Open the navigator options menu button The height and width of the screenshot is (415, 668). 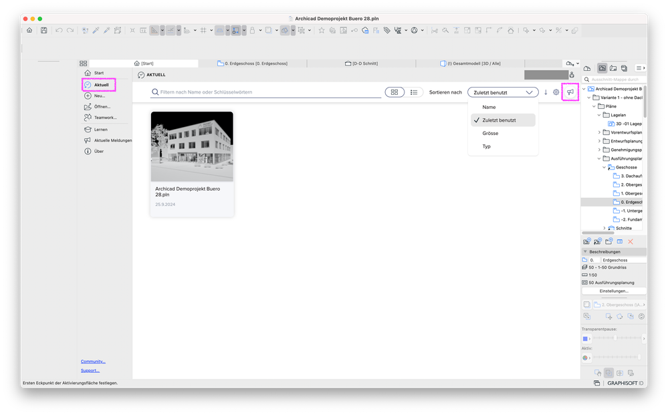pyautogui.click(x=640, y=68)
